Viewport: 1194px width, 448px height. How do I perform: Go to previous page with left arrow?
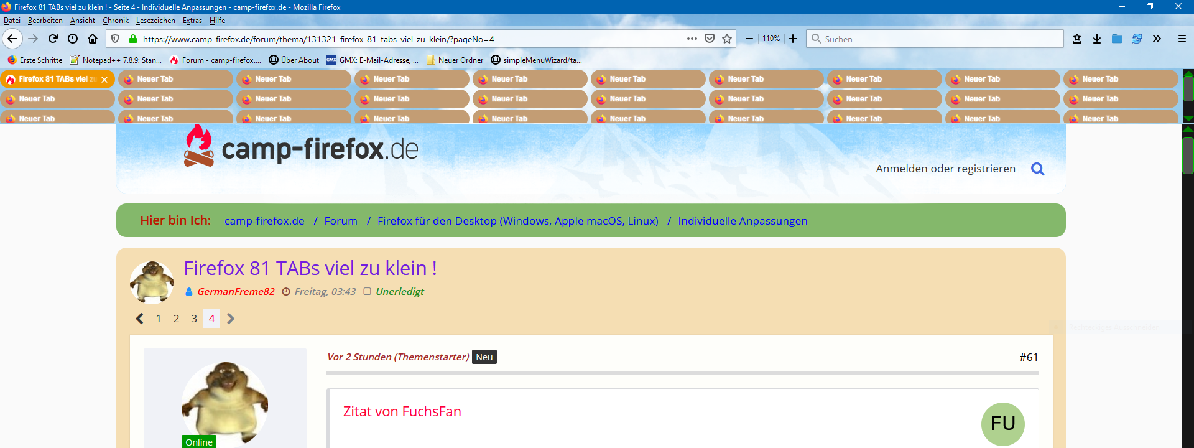[x=140, y=319]
